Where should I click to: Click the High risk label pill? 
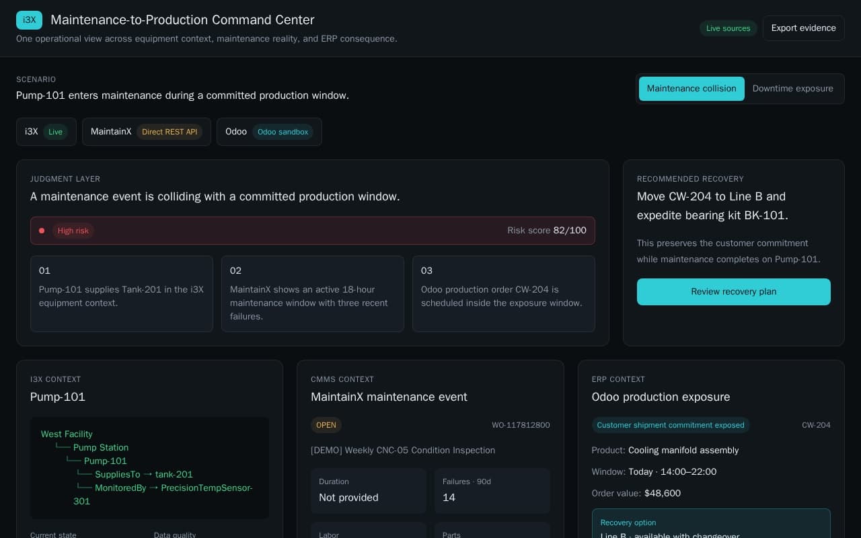[x=73, y=231]
